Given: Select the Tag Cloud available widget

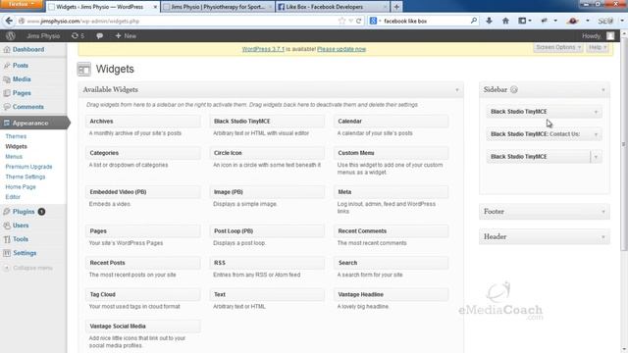Looking at the screenshot, I should click(142, 294).
